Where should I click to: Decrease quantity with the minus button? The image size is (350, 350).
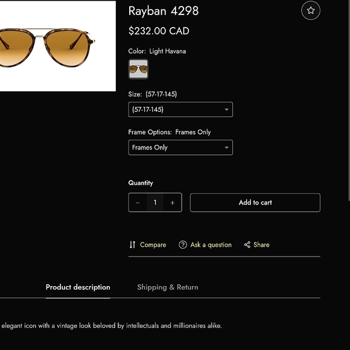[x=138, y=202]
